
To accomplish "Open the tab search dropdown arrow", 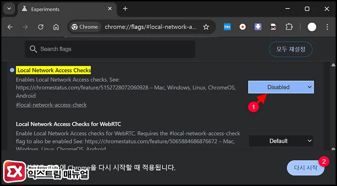I will (9, 9).
